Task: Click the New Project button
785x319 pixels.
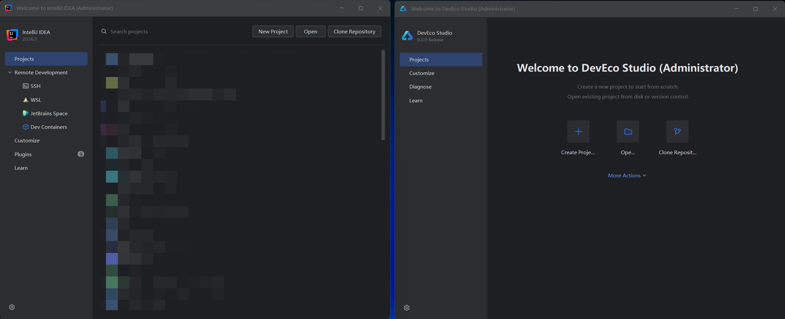Action: click(x=273, y=31)
